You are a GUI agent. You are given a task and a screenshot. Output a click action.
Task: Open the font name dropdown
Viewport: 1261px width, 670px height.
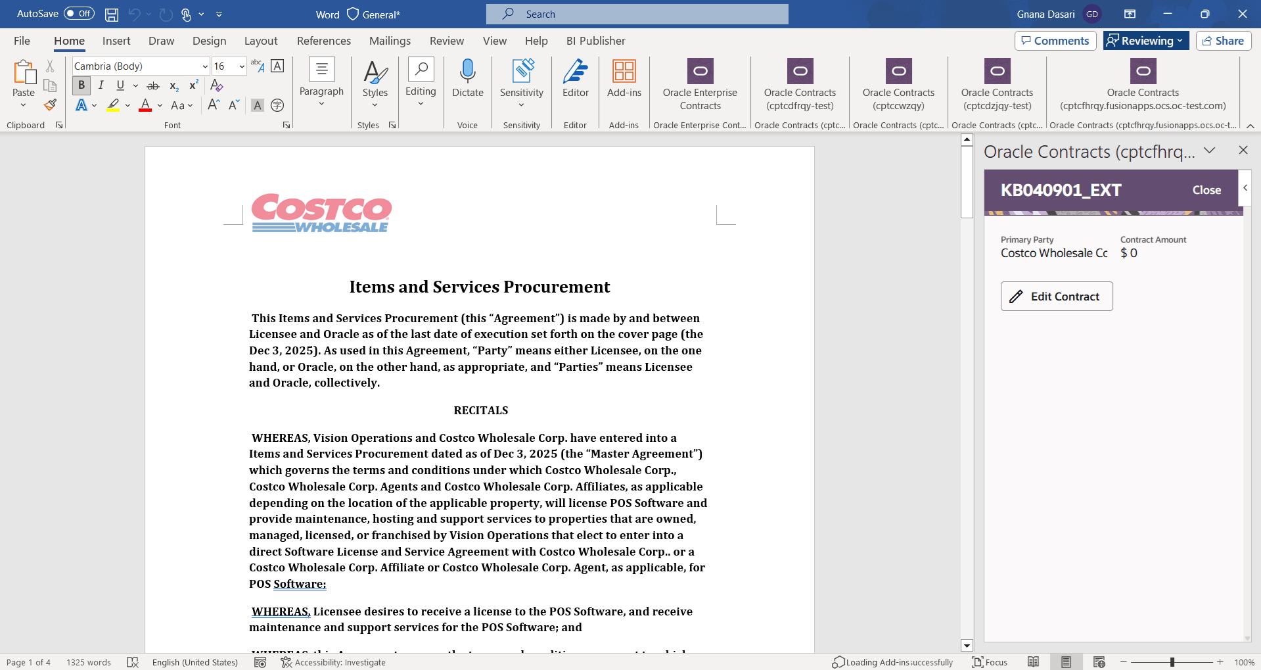(x=205, y=66)
